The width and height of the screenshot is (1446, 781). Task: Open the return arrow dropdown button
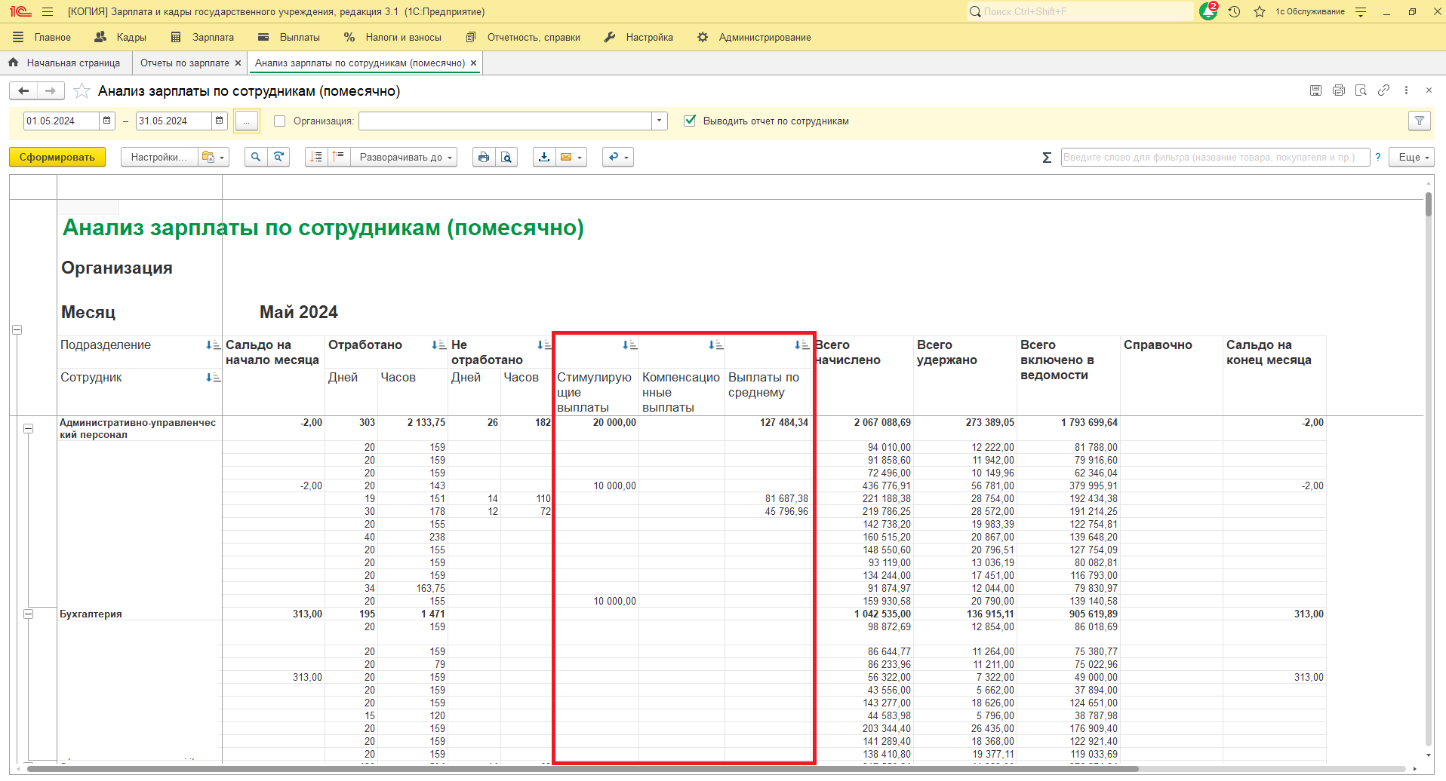pyautogui.click(x=617, y=157)
